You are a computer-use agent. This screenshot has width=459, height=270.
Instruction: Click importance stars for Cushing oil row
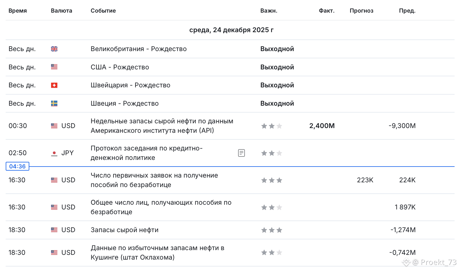click(272, 252)
